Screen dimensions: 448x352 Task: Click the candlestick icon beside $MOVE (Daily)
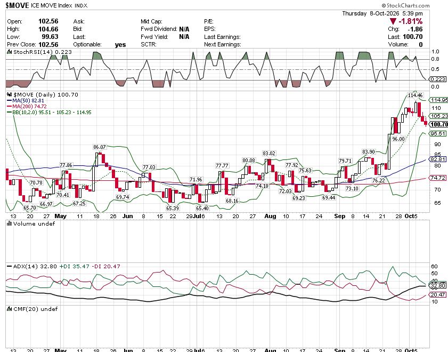(x=10, y=94)
